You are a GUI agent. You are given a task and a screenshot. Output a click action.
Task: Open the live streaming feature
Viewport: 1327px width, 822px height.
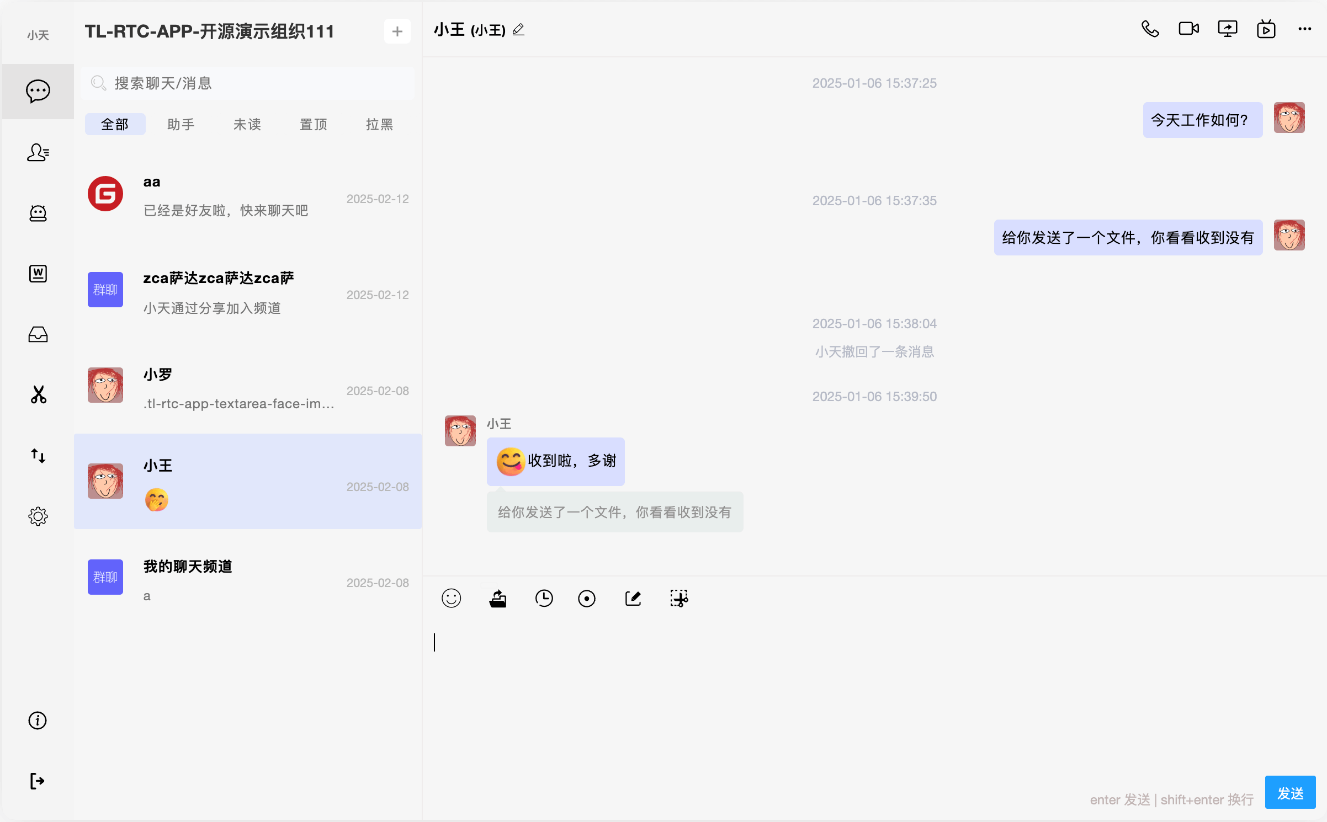[1266, 29]
